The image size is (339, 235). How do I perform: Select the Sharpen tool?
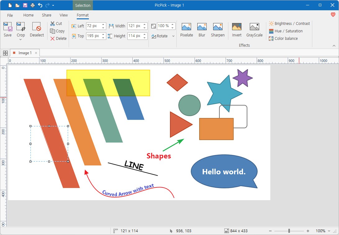(218, 30)
